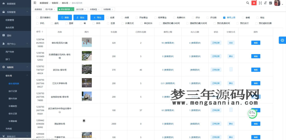The height and width of the screenshot is (140, 286).
Task: Enable the 套餐 column checkbox
Action: tap(243, 18)
